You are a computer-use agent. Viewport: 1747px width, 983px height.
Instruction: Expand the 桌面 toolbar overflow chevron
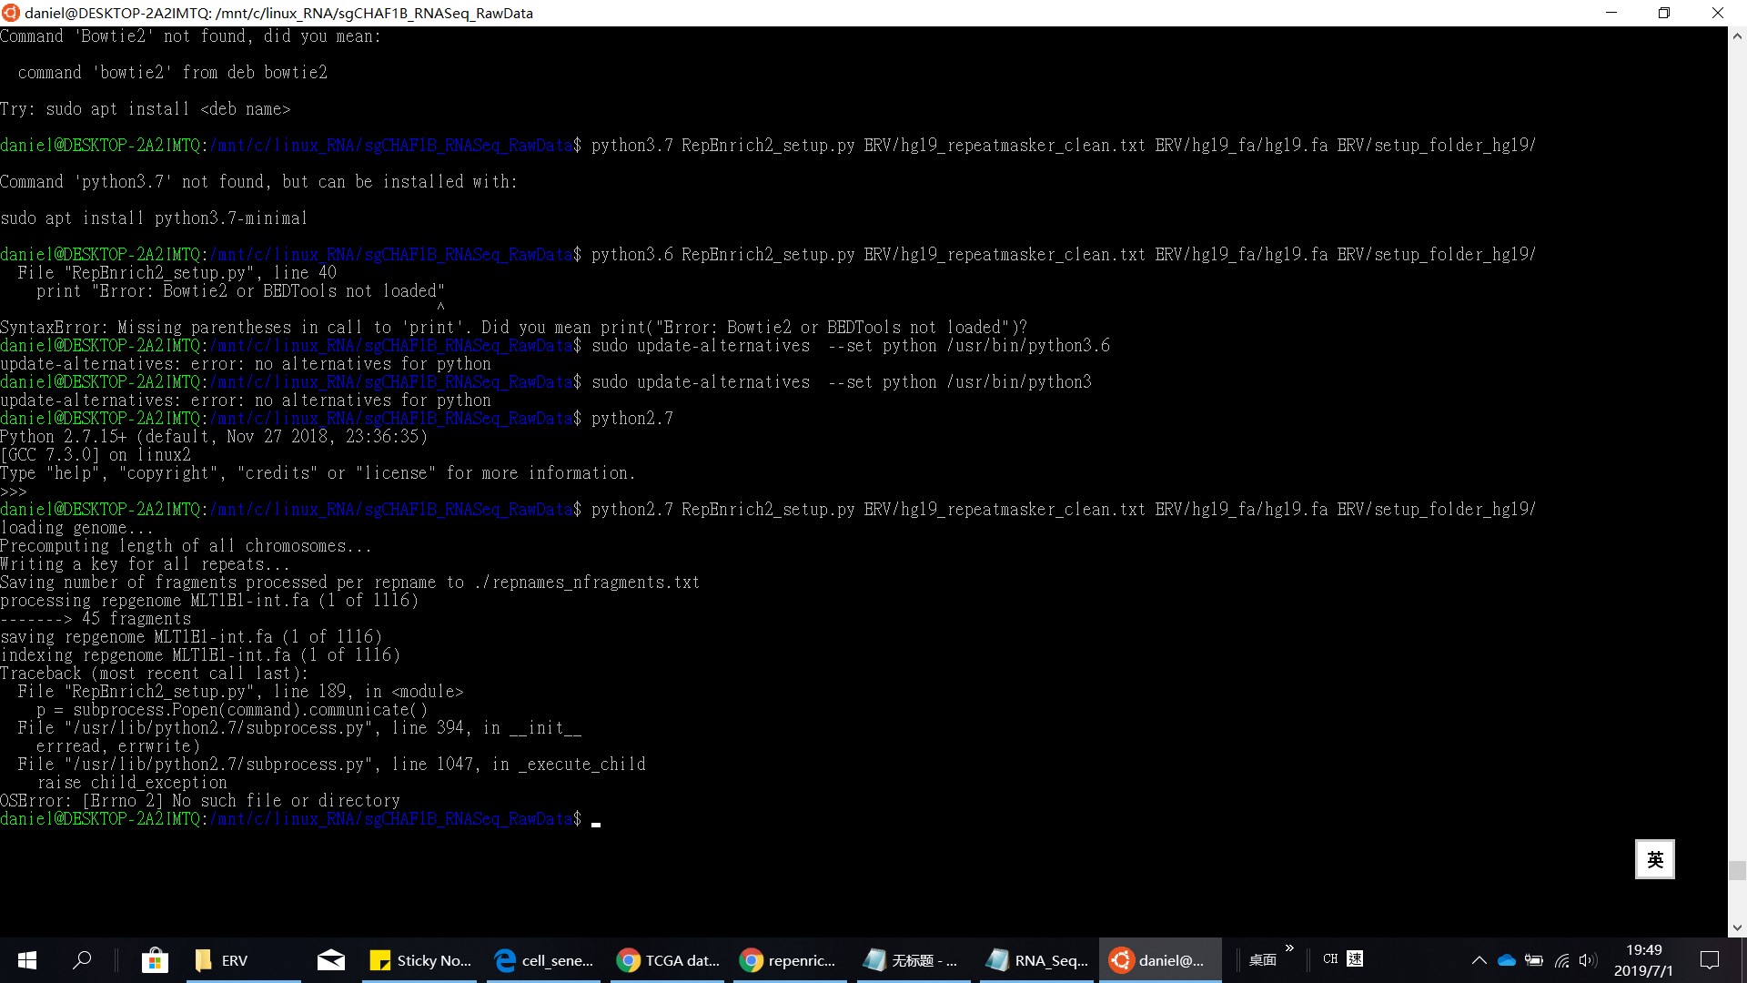click(1290, 948)
